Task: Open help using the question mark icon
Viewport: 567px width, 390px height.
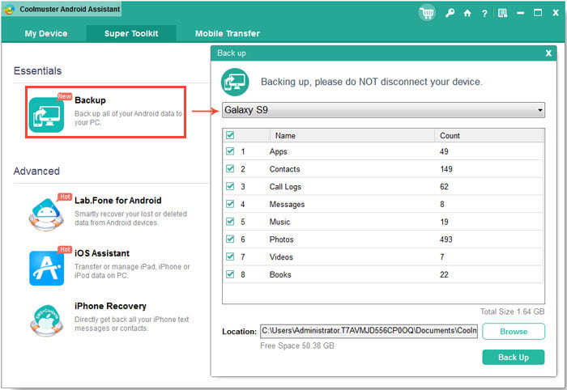Action: (x=484, y=13)
